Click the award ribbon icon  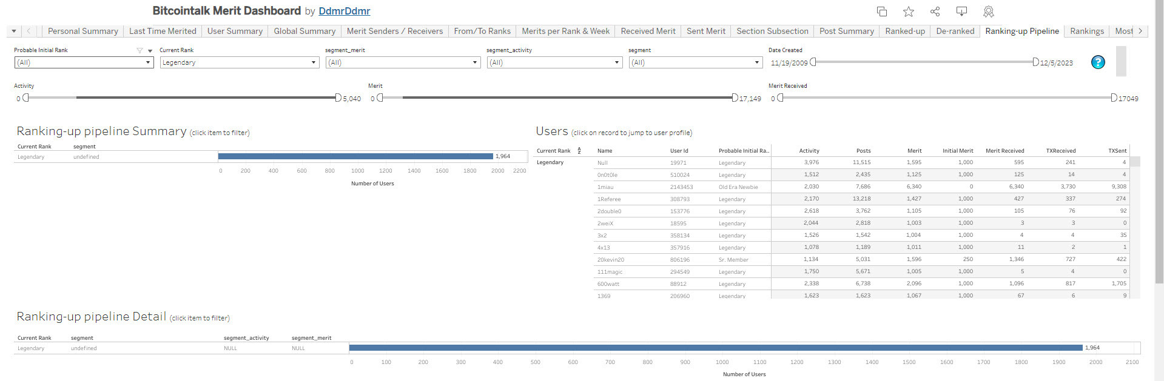988,12
